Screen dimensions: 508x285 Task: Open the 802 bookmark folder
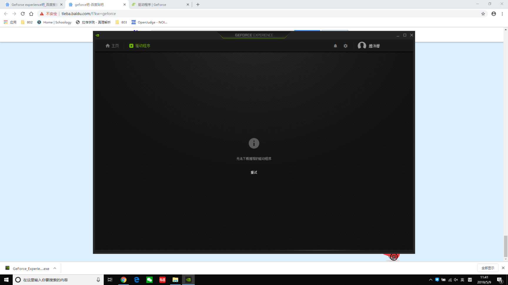(27, 22)
